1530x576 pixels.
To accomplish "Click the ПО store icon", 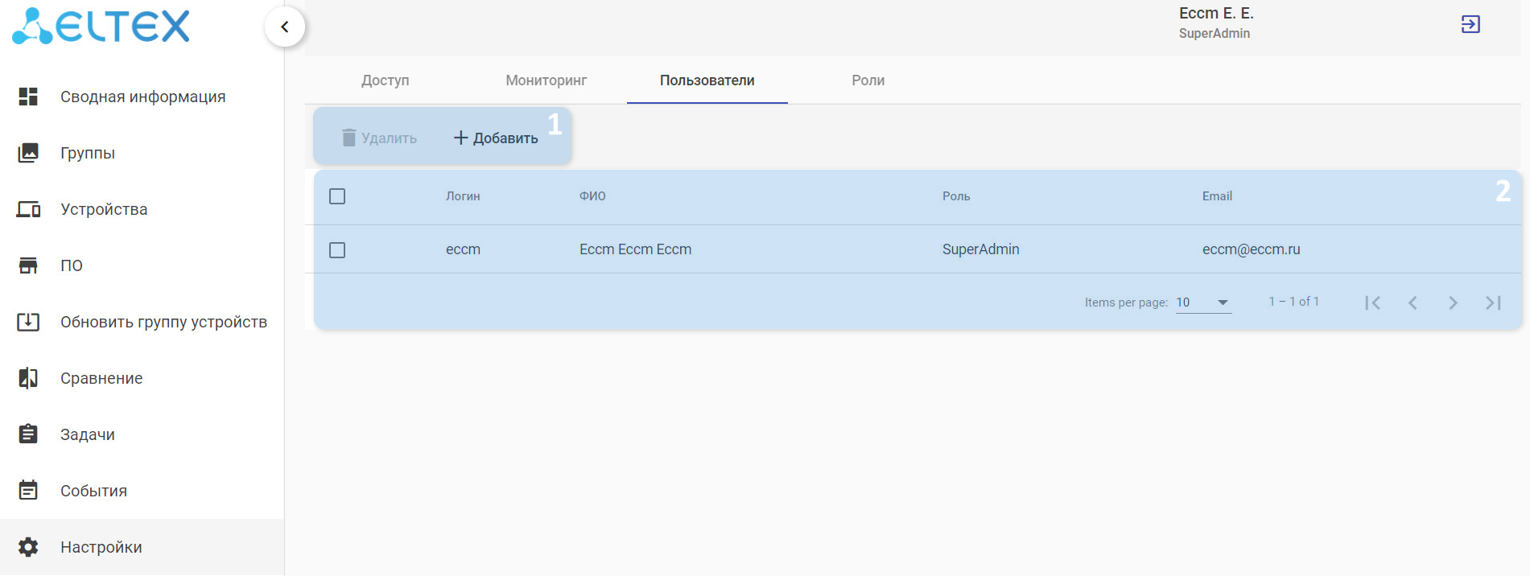I will [x=28, y=265].
